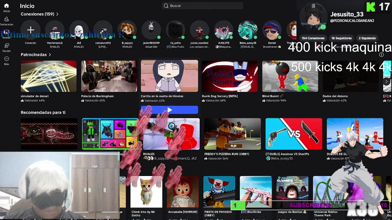
Task: Click the Conectar plus button
Action: 31,30
